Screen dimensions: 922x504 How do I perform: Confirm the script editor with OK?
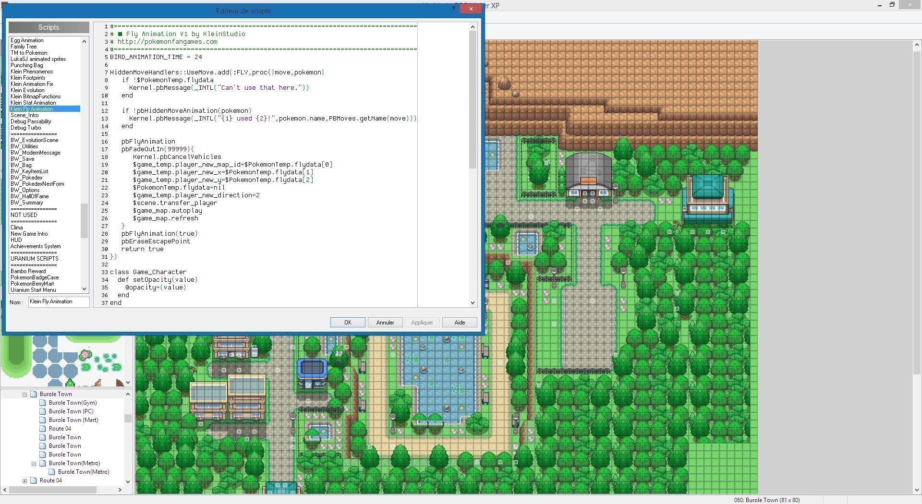point(348,323)
